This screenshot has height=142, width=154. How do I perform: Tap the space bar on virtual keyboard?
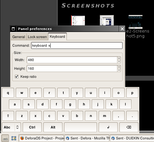[x=81, y=127]
